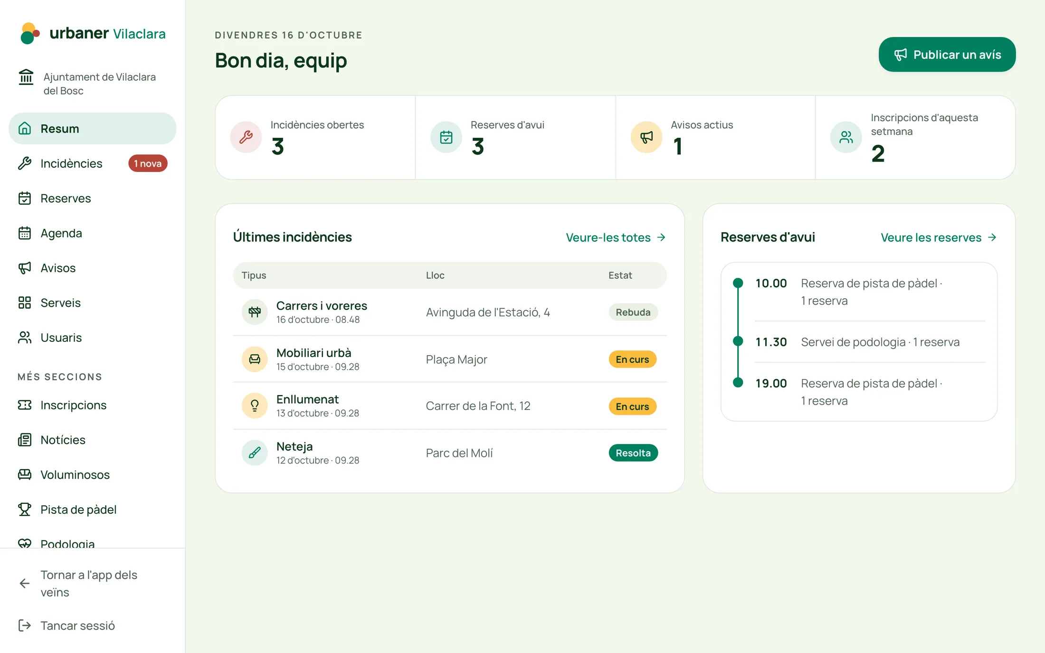Screen dimensions: 1045x653
Task: Follow the Veure-les totes link
Action: 616,237
